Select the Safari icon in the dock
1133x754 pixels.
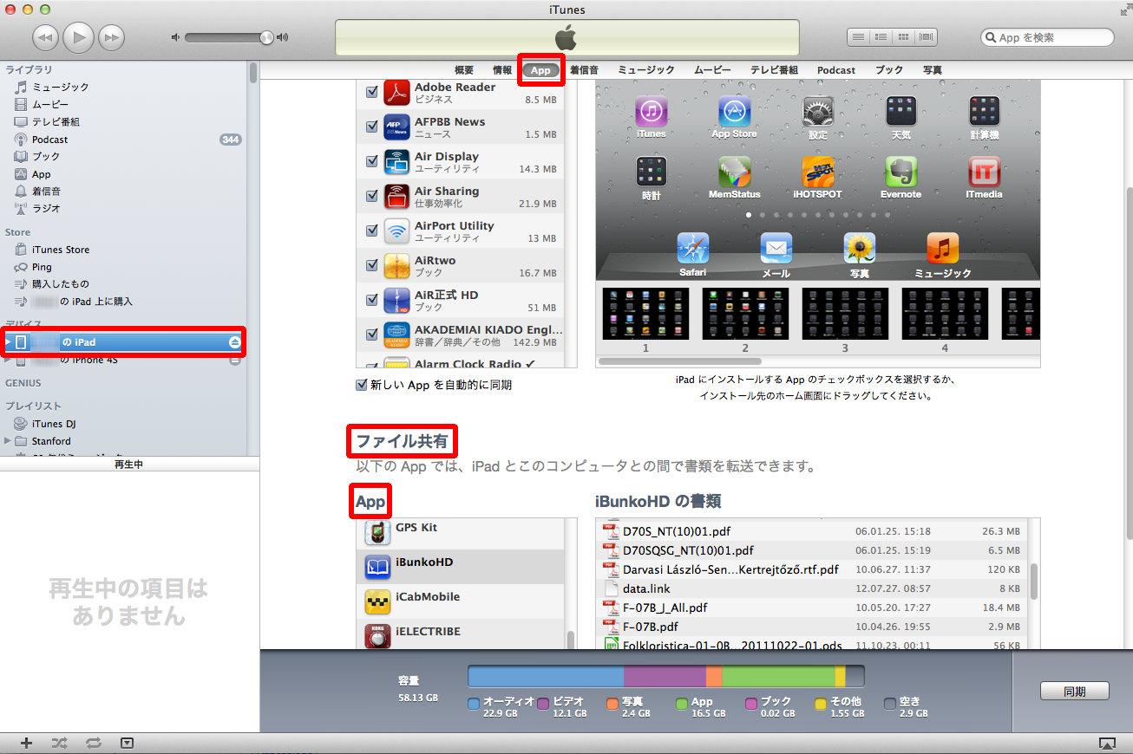pyautogui.click(x=692, y=249)
